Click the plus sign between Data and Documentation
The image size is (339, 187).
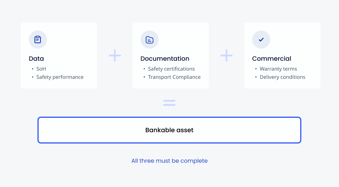tap(115, 55)
